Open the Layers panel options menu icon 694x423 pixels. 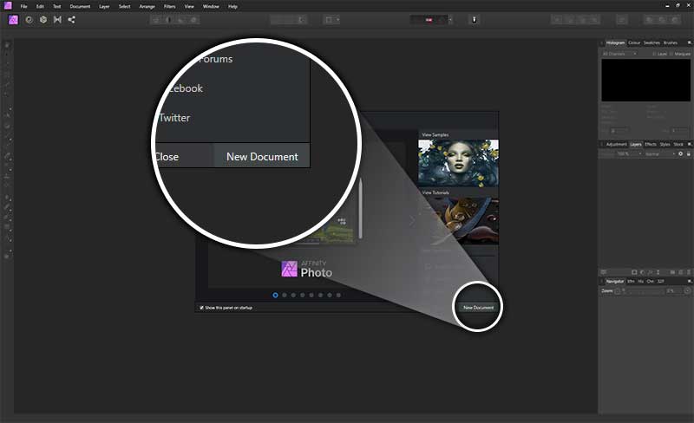point(689,144)
